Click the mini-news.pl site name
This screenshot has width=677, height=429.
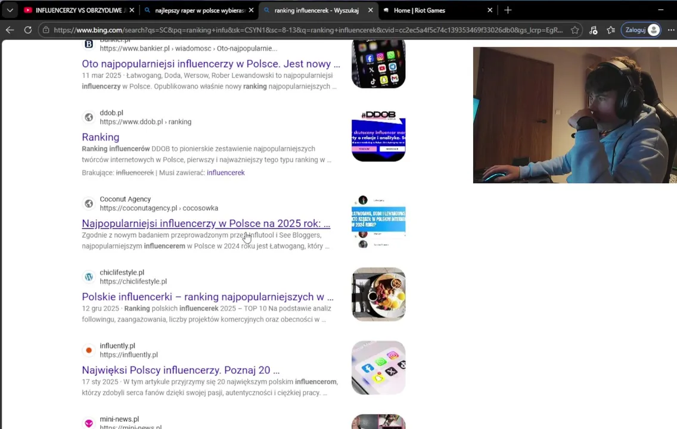coord(119,419)
